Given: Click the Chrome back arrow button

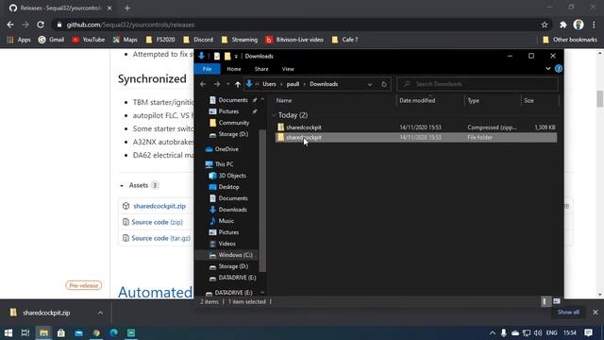Looking at the screenshot, I should coord(10,25).
